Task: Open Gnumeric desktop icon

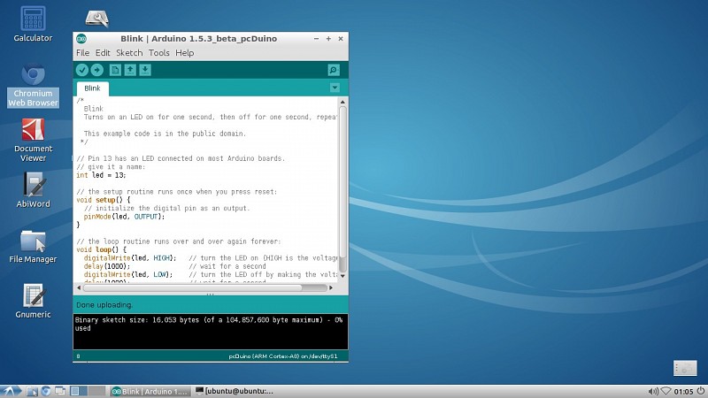Action: pyautogui.click(x=33, y=301)
